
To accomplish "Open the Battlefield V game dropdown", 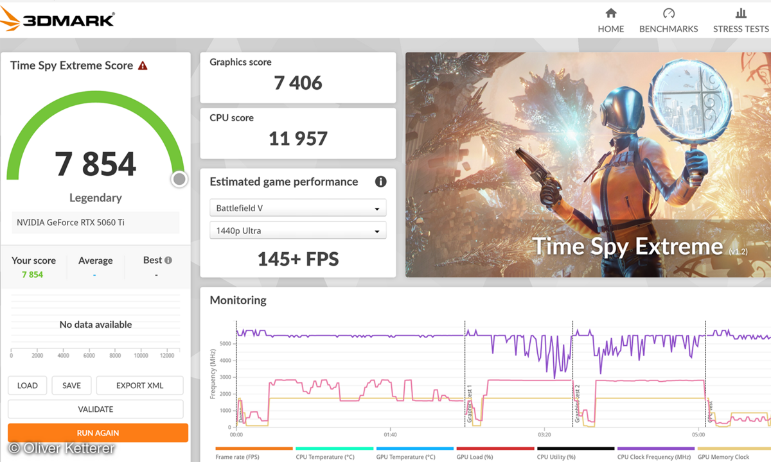I will [298, 208].
